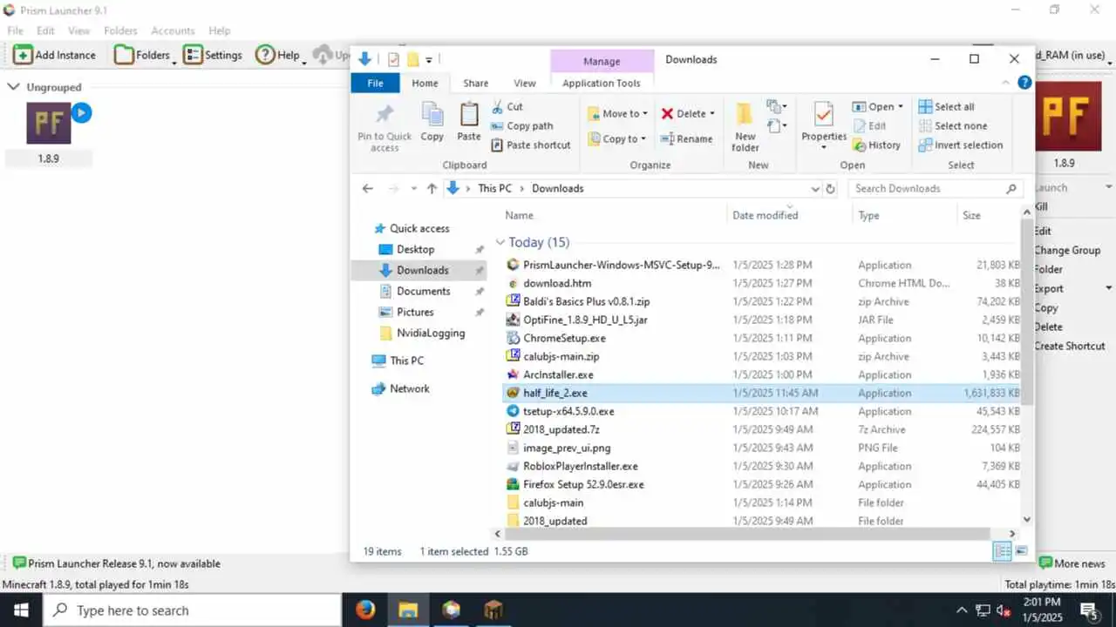Click File Explorer taskbar icon

[x=408, y=610]
